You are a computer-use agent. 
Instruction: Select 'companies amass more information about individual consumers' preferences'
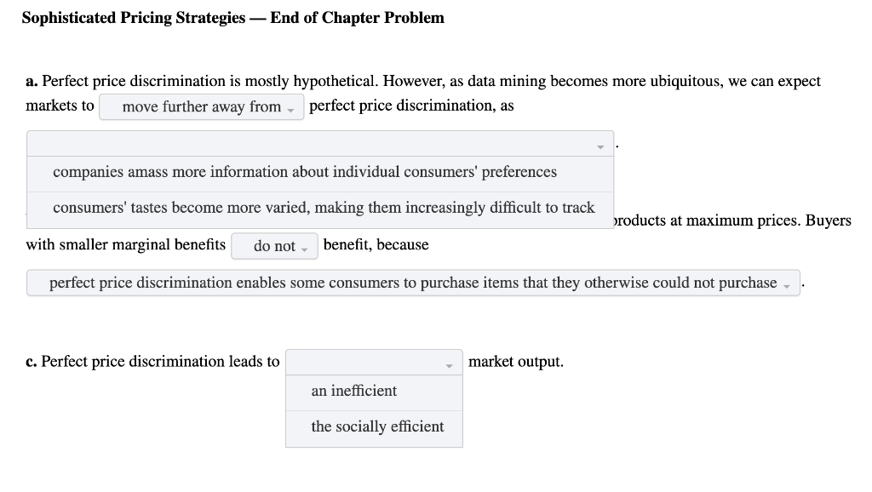tap(305, 172)
